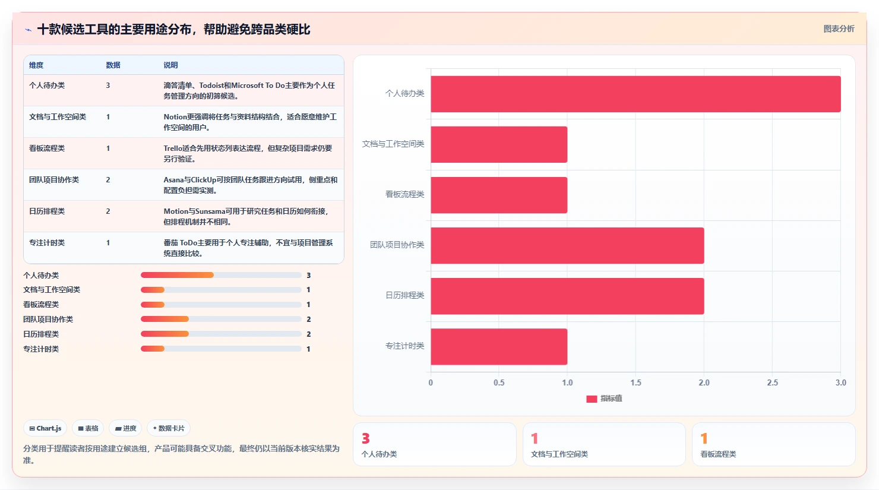
Task: Click the 团队项目协作类 table row label
Action: coord(54,180)
